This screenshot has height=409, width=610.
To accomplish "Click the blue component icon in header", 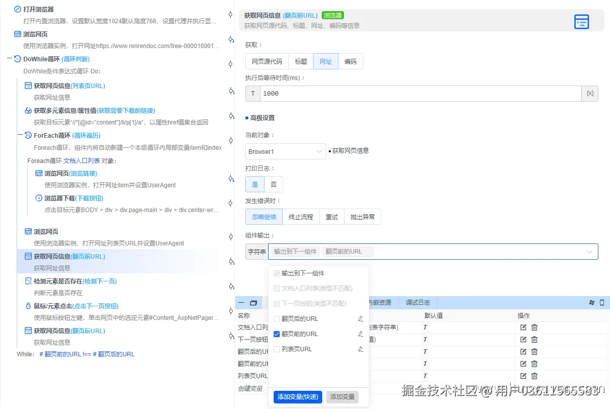I will [582, 22].
